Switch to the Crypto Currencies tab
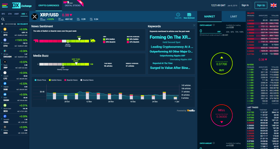This screenshot has height=149, width=280. point(49,6)
